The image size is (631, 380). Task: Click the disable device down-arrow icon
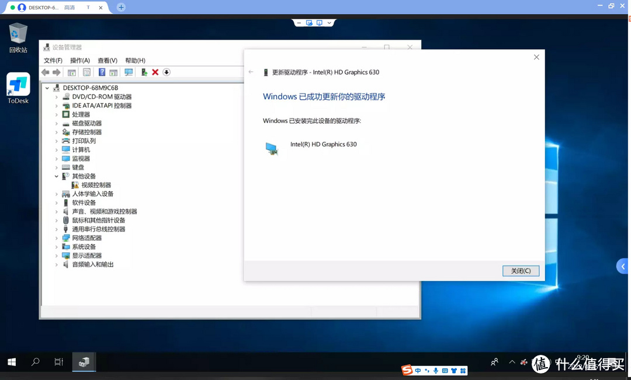167,72
